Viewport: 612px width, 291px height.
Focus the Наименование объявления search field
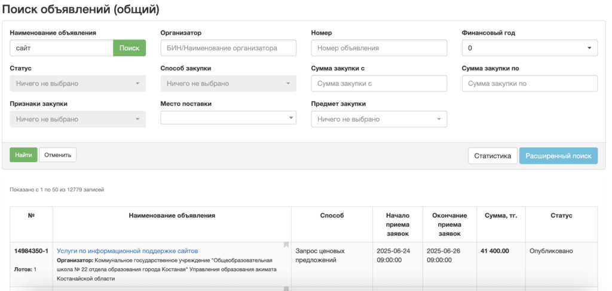point(62,48)
